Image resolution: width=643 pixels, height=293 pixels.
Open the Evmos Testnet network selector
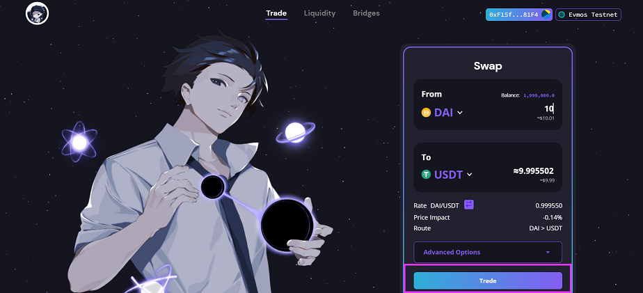[x=588, y=15]
